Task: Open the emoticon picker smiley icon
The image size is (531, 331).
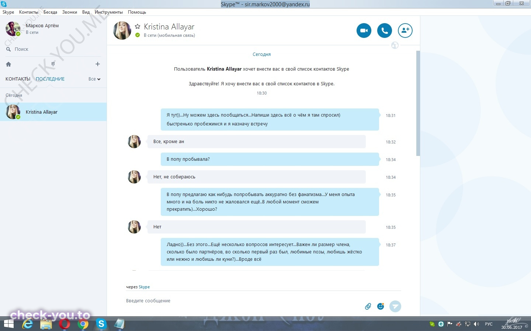Action: pyautogui.click(x=381, y=306)
